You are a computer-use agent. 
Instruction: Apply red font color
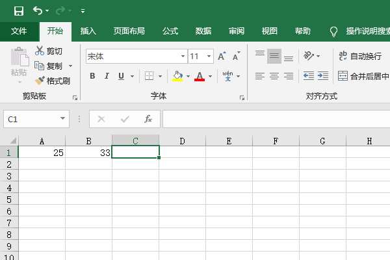click(200, 76)
